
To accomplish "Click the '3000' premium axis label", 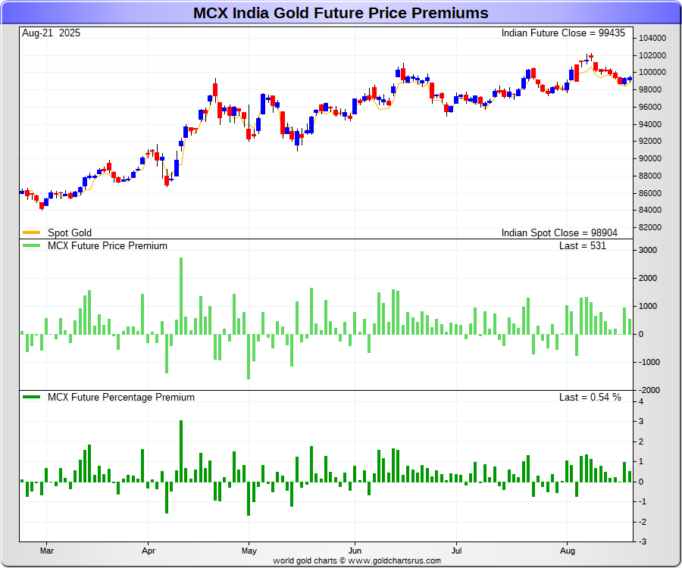I will tap(648, 251).
